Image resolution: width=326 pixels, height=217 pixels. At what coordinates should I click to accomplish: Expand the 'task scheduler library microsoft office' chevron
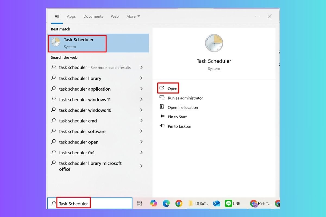pyautogui.click(x=141, y=166)
